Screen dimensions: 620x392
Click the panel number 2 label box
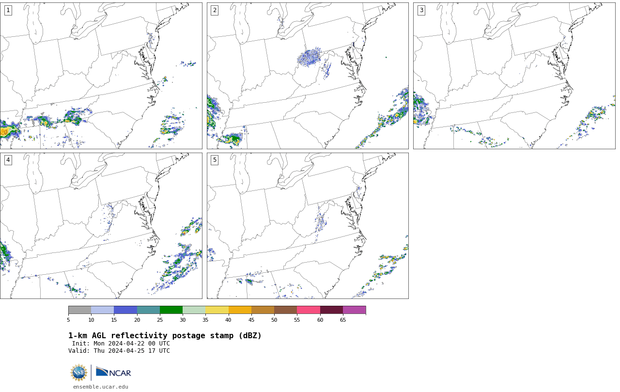click(215, 10)
